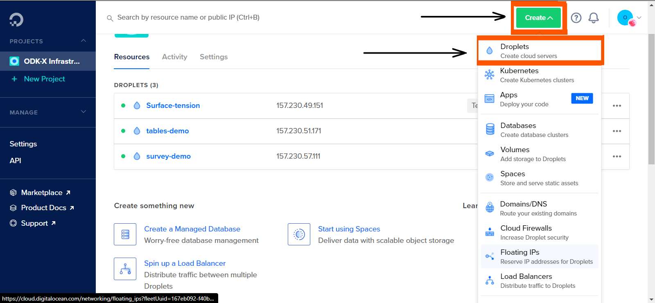Open the notifications bell icon
The height and width of the screenshot is (303, 655).
(594, 18)
